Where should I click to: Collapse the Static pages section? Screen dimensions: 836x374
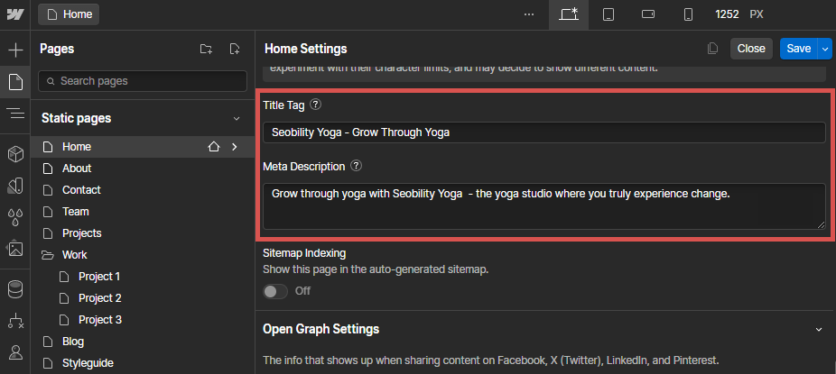[x=237, y=119]
